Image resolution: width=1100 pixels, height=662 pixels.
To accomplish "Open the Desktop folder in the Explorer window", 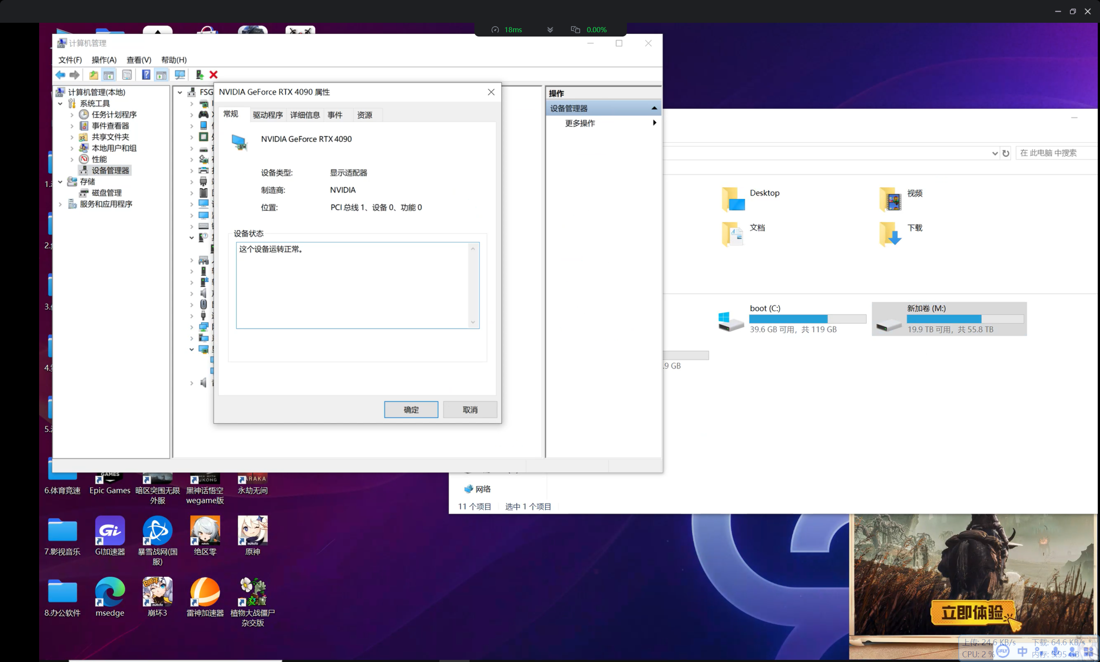I will coord(752,199).
